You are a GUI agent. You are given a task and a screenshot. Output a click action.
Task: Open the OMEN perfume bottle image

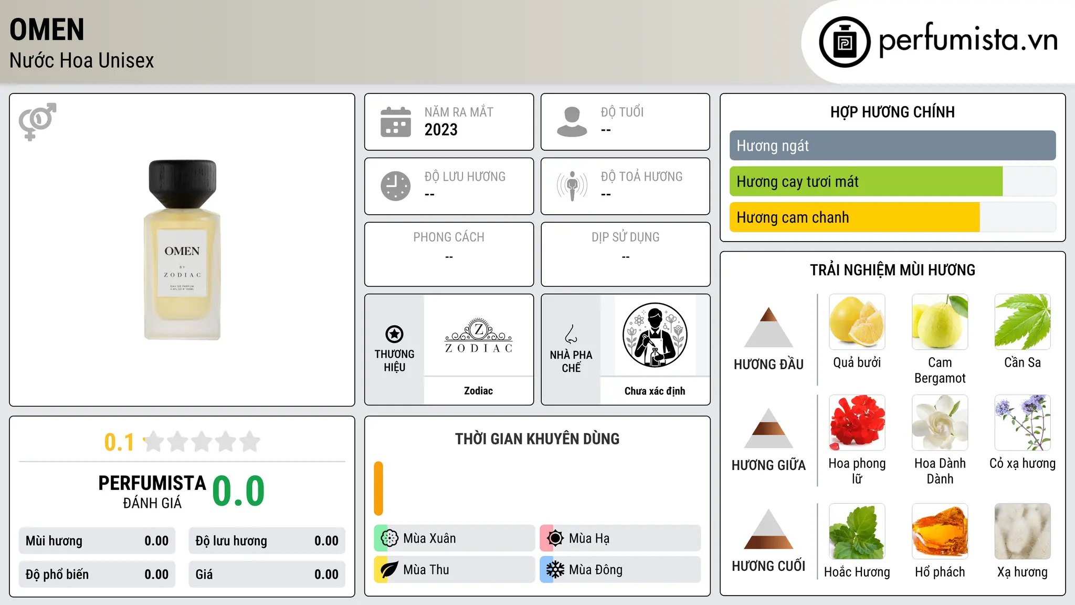point(182,249)
